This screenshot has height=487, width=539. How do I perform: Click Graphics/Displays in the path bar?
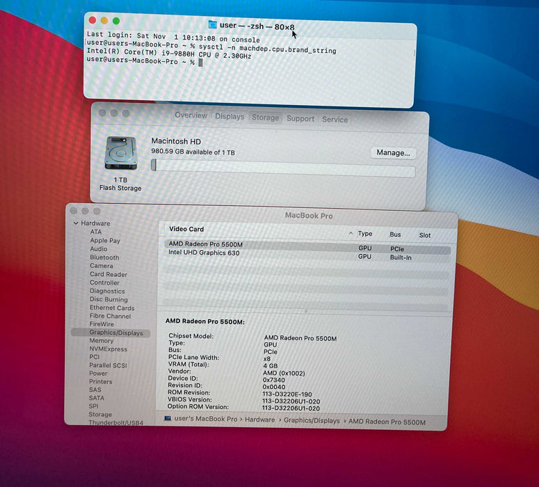tap(312, 421)
